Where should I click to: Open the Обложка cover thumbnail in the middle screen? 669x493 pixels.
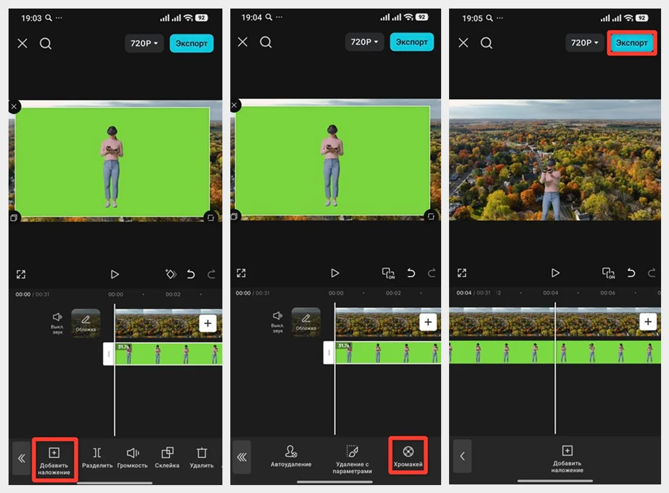pyautogui.click(x=306, y=322)
